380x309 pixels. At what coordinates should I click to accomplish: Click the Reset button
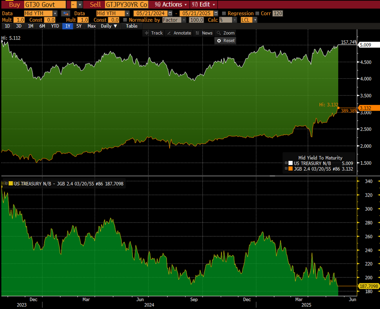click(x=226, y=41)
